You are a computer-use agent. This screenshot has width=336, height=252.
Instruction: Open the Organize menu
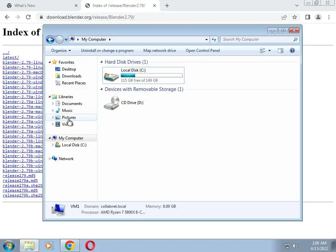[x=61, y=51]
